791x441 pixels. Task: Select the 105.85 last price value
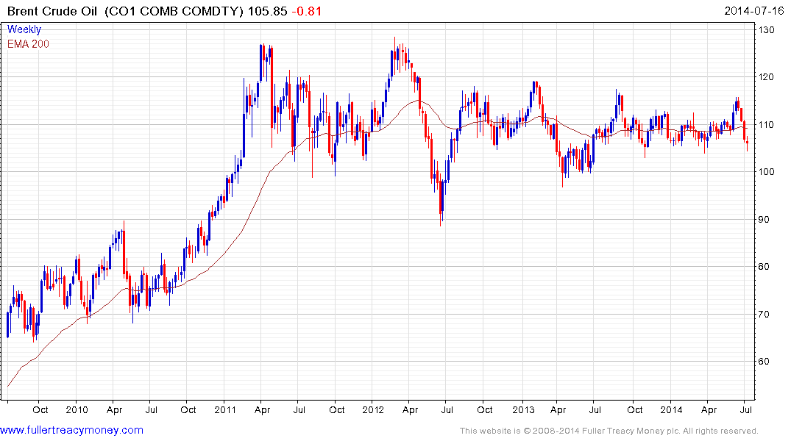[x=267, y=11]
